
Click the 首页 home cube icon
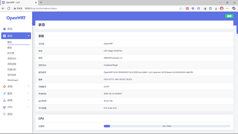coord(4,29)
